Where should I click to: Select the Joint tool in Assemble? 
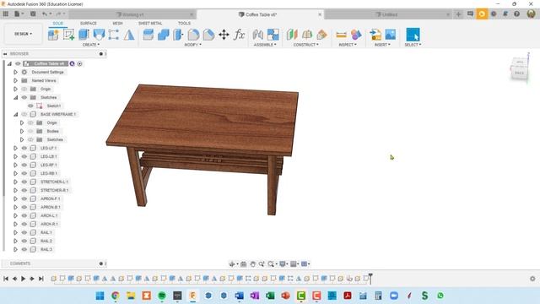click(x=258, y=35)
